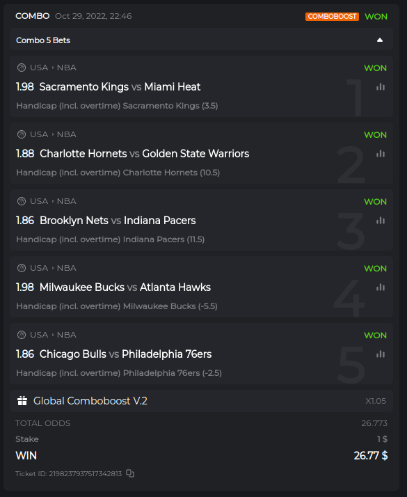Open Milwaukee Bucks vs Atlanta Hawks match

click(125, 287)
